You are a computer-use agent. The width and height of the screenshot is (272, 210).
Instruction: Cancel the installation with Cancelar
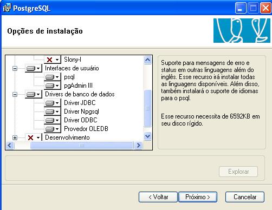(245, 197)
